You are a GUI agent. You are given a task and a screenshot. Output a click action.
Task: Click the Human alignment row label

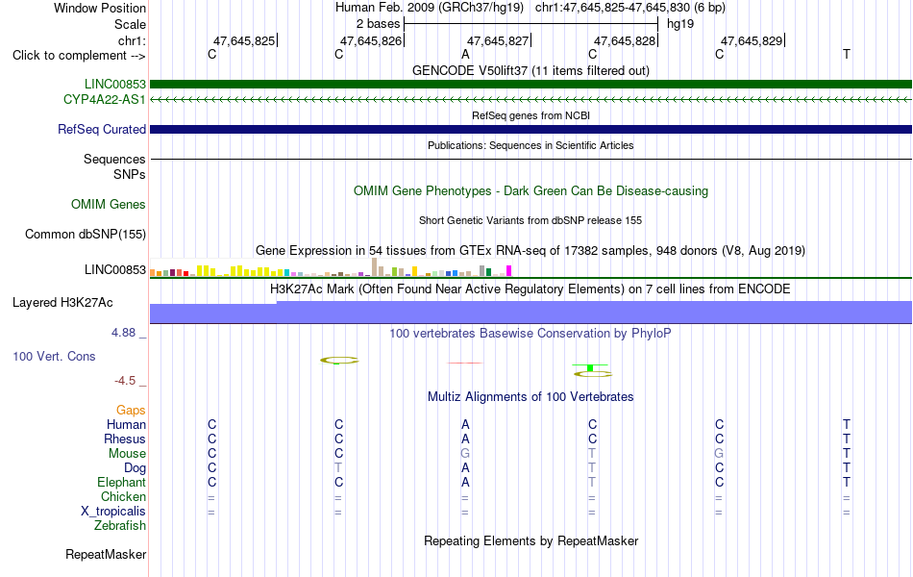coord(126,424)
